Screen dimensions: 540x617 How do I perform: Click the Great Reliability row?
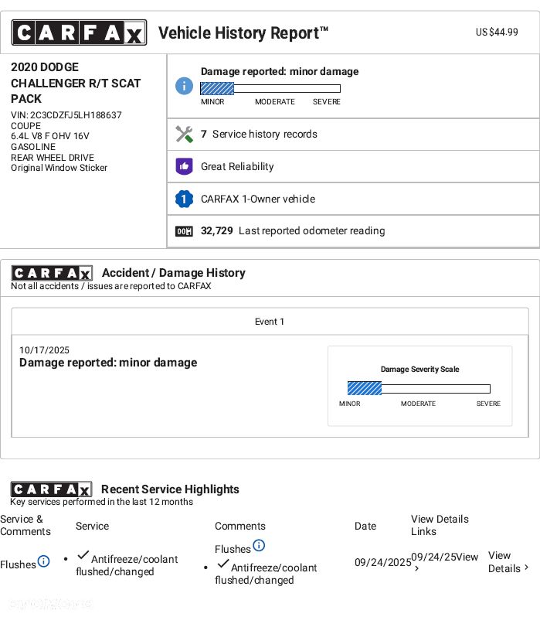[353, 166]
